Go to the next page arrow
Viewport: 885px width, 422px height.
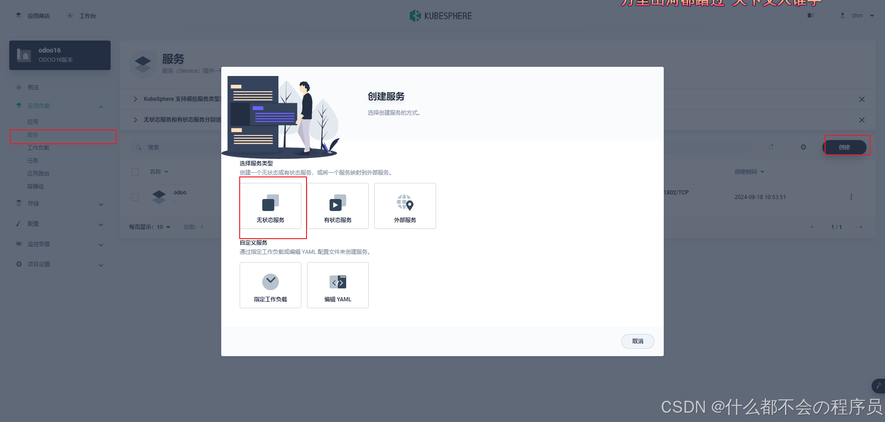tap(860, 227)
